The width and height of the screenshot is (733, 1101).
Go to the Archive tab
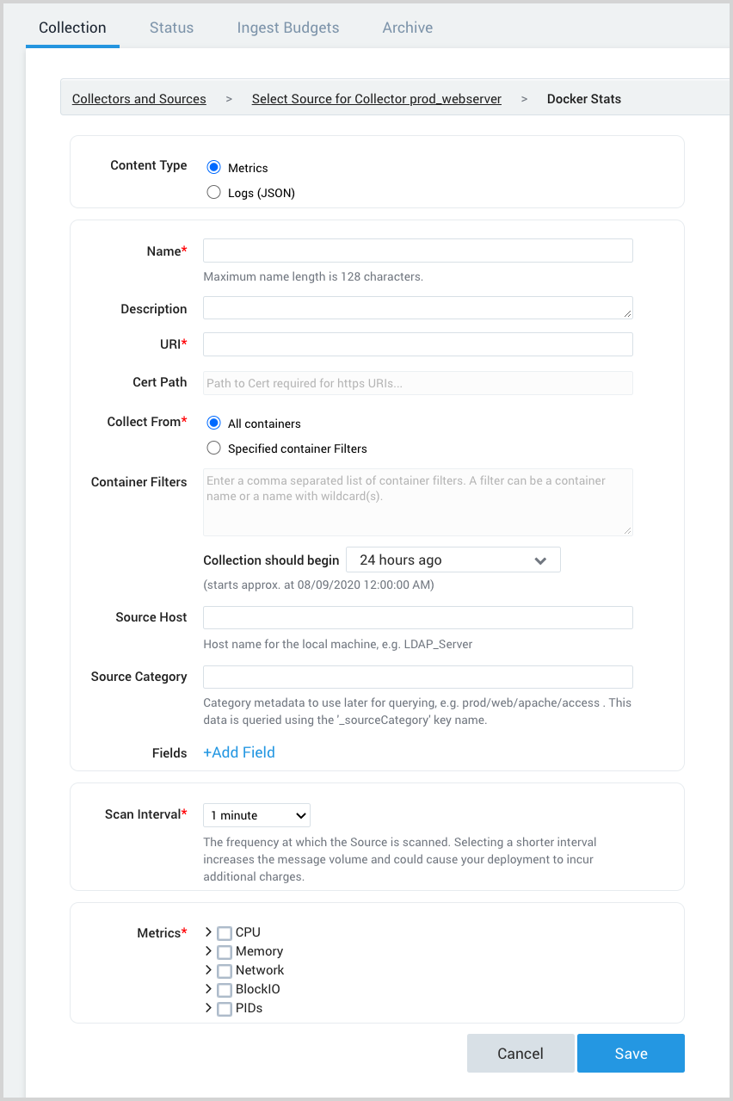point(407,28)
